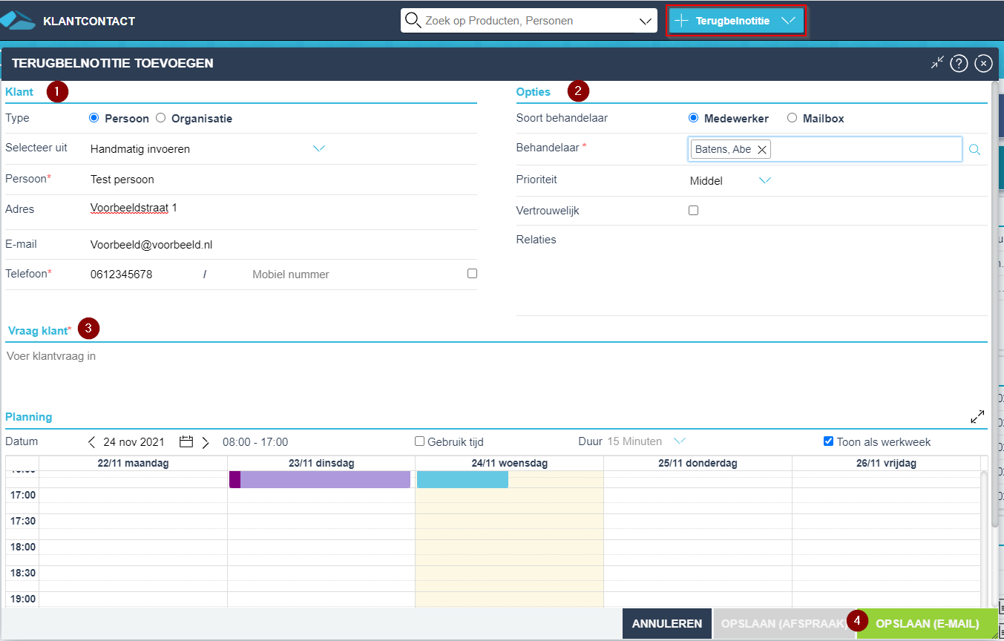The image size is (1004, 641).
Task: Minimize the dialog with the collapse arrows icon
Action: tap(938, 63)
